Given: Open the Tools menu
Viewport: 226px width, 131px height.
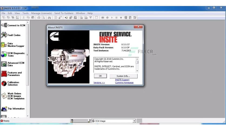Looking at the screenshot, I should (x=25, y=13).
